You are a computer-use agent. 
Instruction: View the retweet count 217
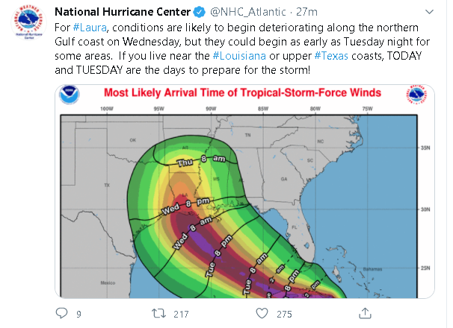click(181, 314)
